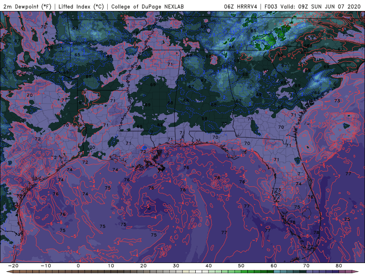
Task: Click the '20' color scale label
Action: coord(143,266)
